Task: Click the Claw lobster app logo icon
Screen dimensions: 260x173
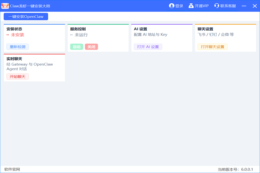Action: click(x=5, y=6)
